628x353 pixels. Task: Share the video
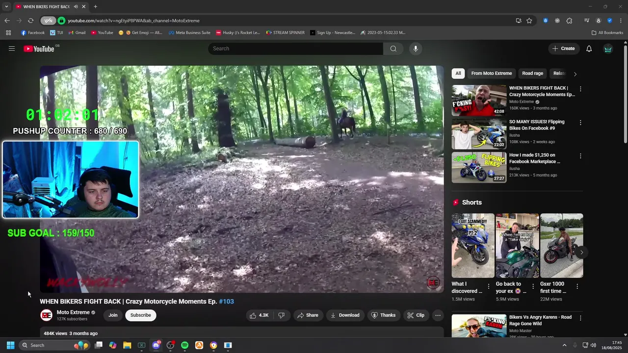point(308,315)
